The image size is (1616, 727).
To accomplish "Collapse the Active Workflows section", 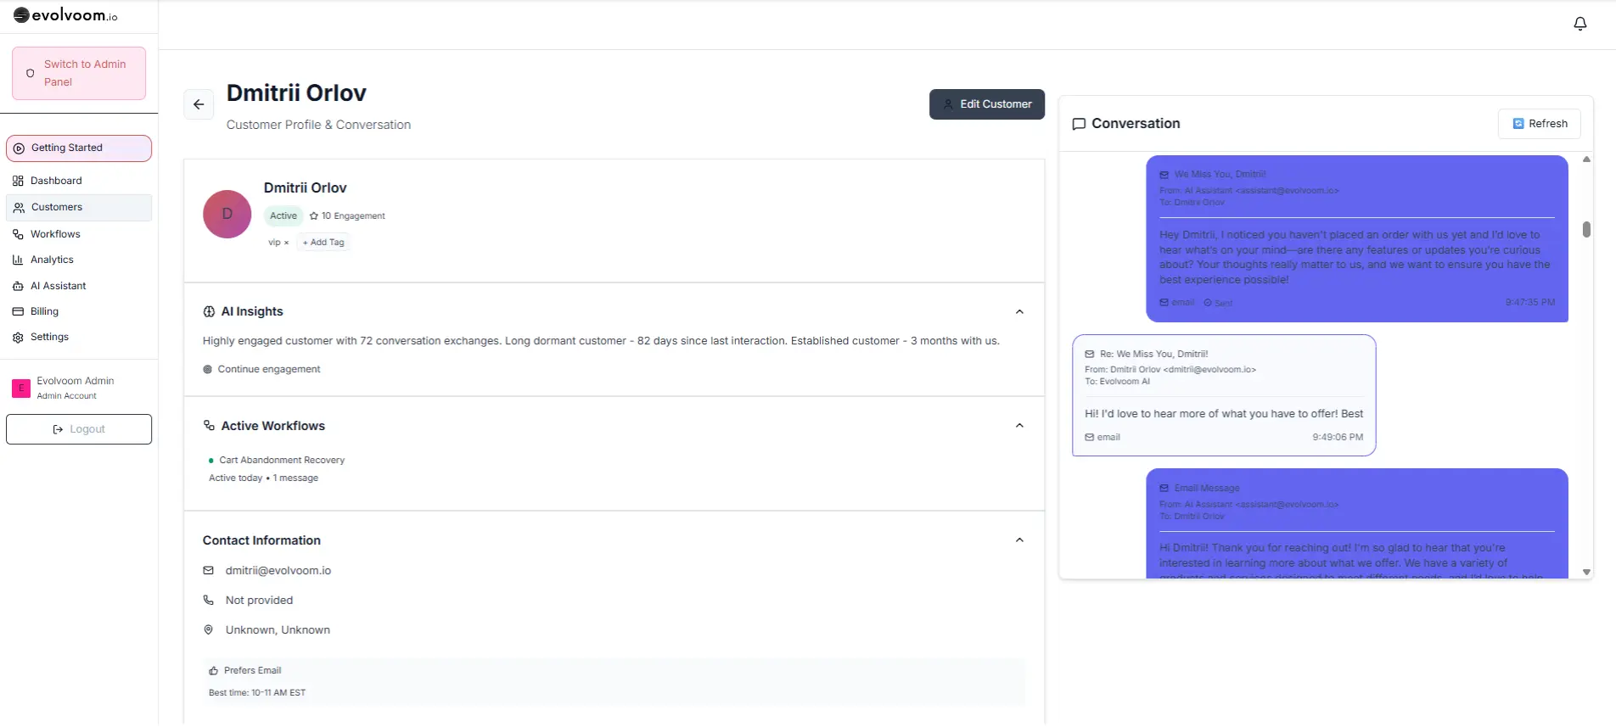I will point(1019,426).
